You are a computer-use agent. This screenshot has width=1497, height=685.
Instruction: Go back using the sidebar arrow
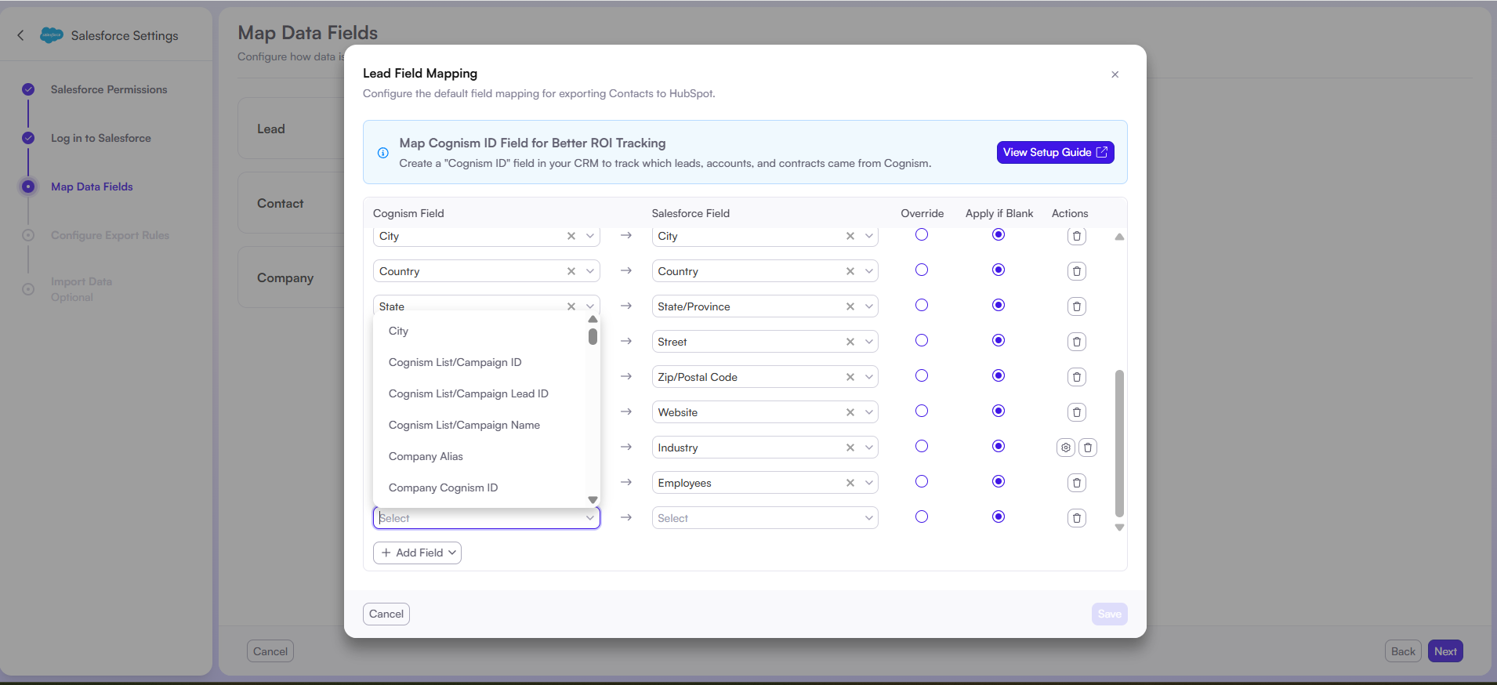click(x=21, y=35)
